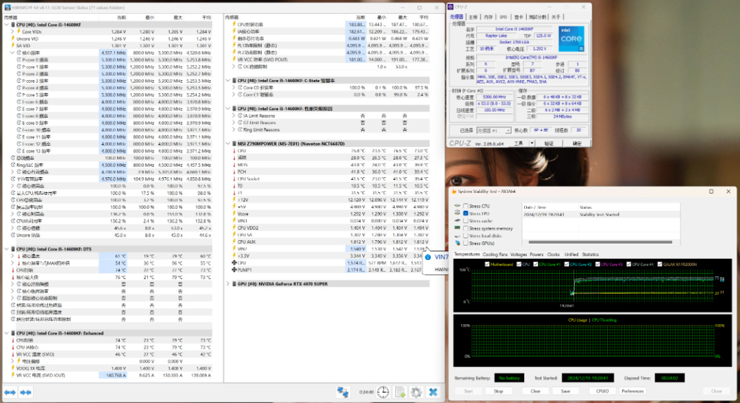Collapse the MSI Z790MPOWER sensor group

click(229, 143)
